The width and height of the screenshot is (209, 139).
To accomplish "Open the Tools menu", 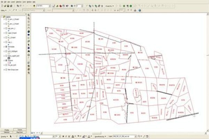I will click(24, 2).
